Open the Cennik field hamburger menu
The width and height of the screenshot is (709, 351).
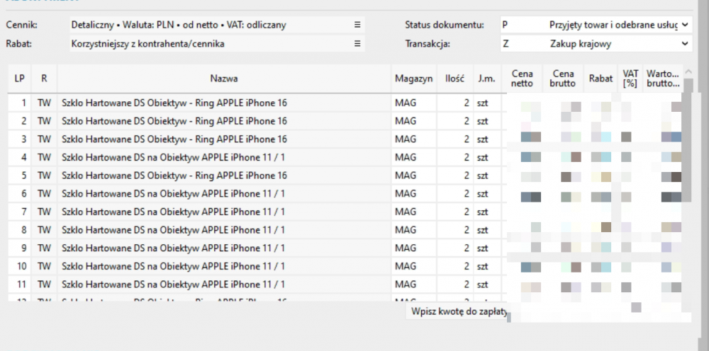[357, 25]
